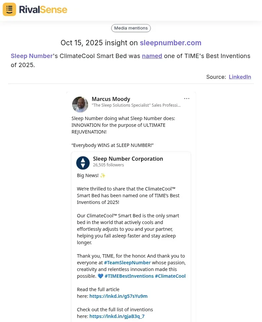This screenshot has height=322, width=262.
Task: Click the #ClimateCool hashtag
Action: pos(170,276)
